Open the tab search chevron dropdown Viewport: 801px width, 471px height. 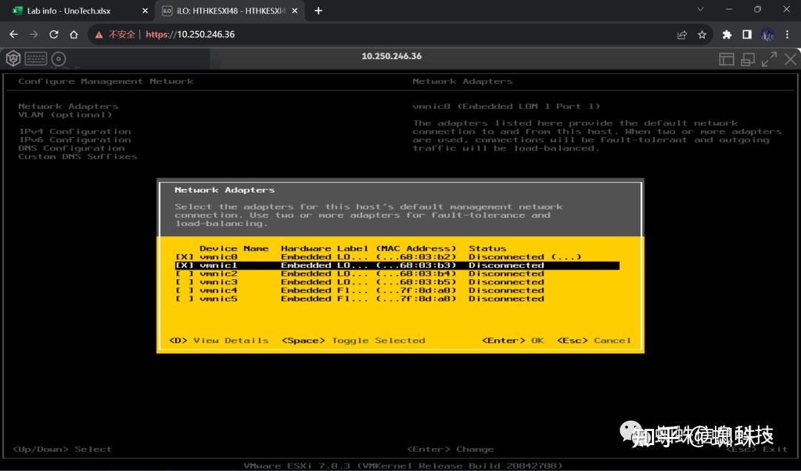(700, 10)
